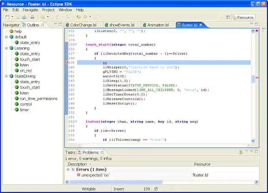Click the New wizard toolbar icon
The image size is (268, 193).
pos(8,17)
